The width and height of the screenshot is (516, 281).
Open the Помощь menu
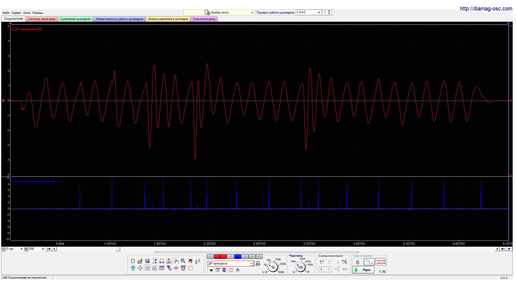pos(38,13)
